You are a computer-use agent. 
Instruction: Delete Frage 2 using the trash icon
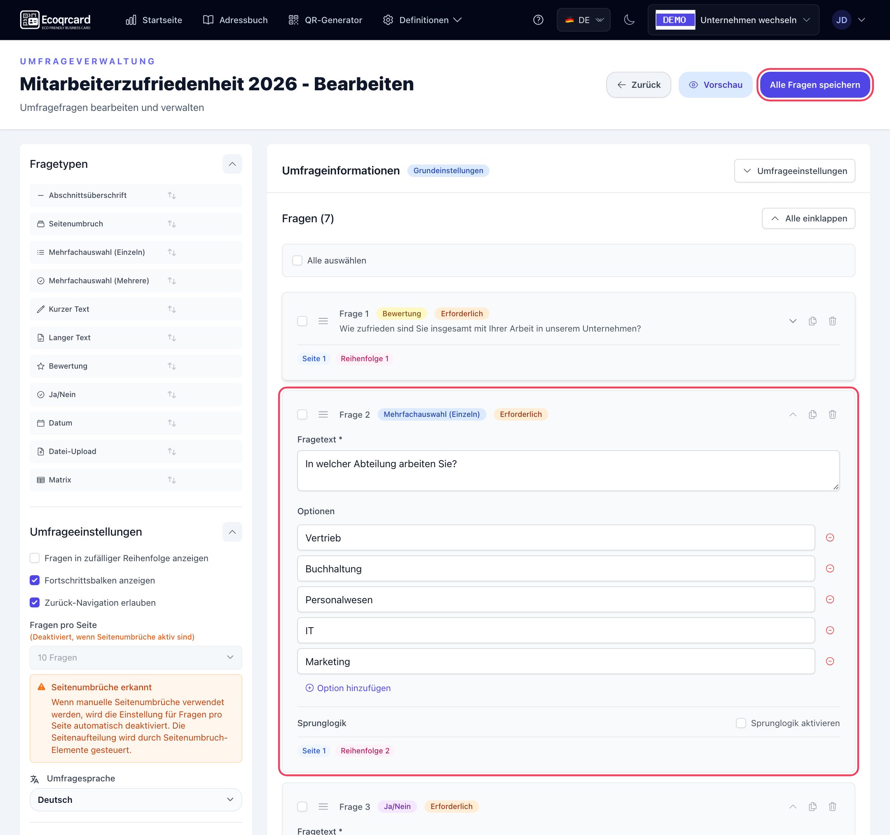[832, 414]
